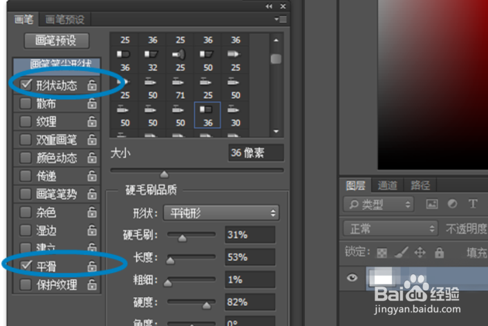The height and width of the screenshot is (326, 488).
Task: Open the blend mode 正常 dropdown
Action: pyautogui.click(x=391, y=229)
